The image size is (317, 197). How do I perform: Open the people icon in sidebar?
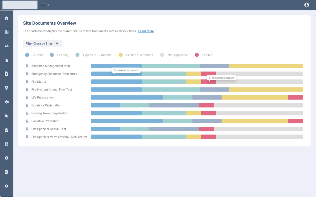click(7, 46)
